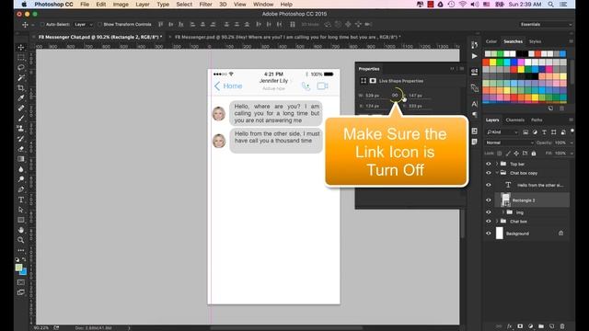Image resolution: width=589 pixels, height=331 pixels.
Task: Open macOS Spotlight search icon
Action: tap(550, 5)
